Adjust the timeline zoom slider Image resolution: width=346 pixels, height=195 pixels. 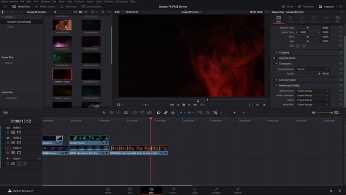tap(234, 113)
